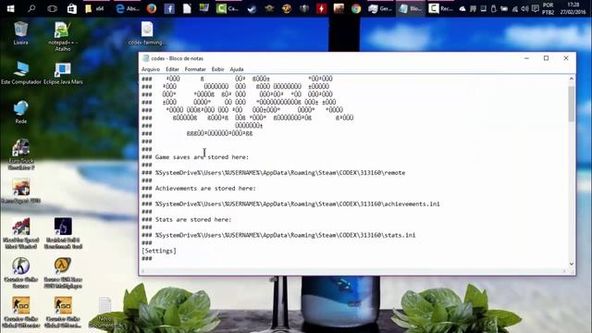The image size is (592, 333).
Task: Click the Notepad scrollbar up arrow
Action: [x=572, y=79]
